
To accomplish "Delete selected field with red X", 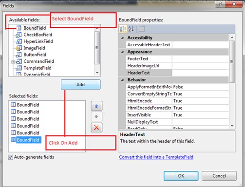I will 96,128.
